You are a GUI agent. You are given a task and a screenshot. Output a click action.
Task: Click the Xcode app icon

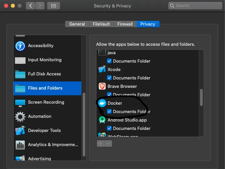point(102,69)
